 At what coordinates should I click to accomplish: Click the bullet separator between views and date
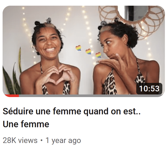point(42,140)
